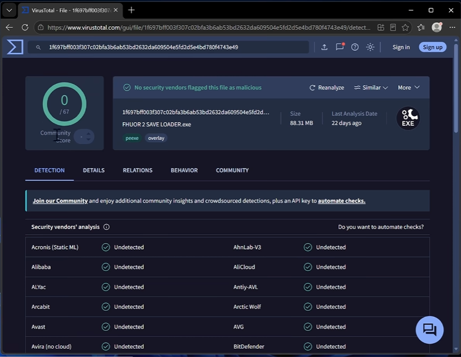461x357 pixels.
Task: Expand the Similar dropdown
Action: 371,87
